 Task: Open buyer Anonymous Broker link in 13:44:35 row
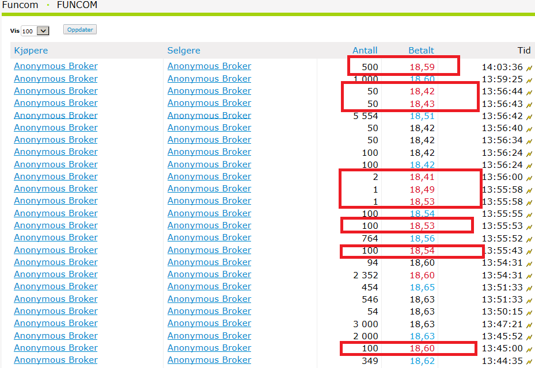[x=56, y=360]
